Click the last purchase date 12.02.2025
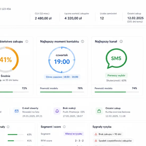146x146 pixels. [135, 18]
